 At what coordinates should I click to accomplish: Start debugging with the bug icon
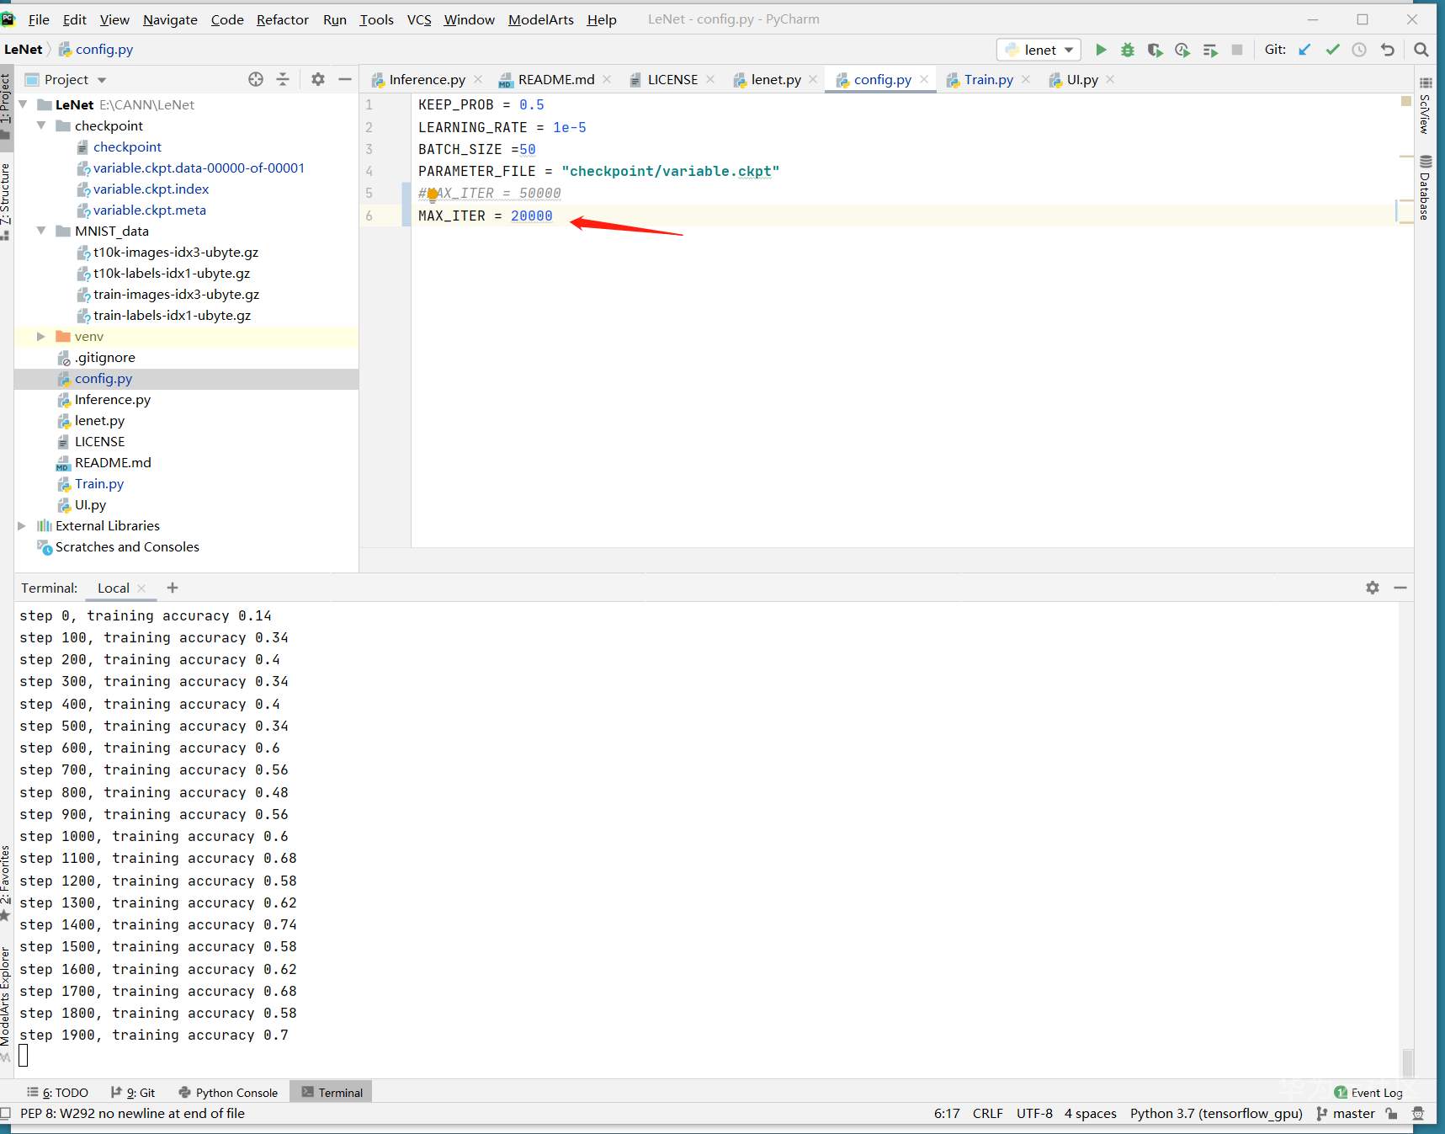(x=1128, y=50)
